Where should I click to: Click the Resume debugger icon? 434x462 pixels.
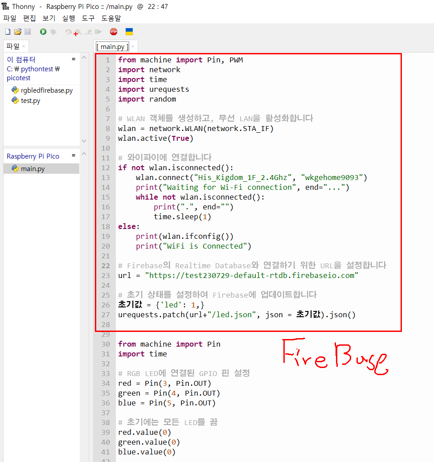tap(98, 32)
